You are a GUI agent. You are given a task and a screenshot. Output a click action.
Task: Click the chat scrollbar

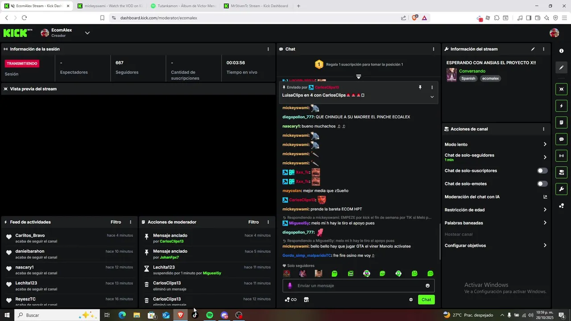440,241
